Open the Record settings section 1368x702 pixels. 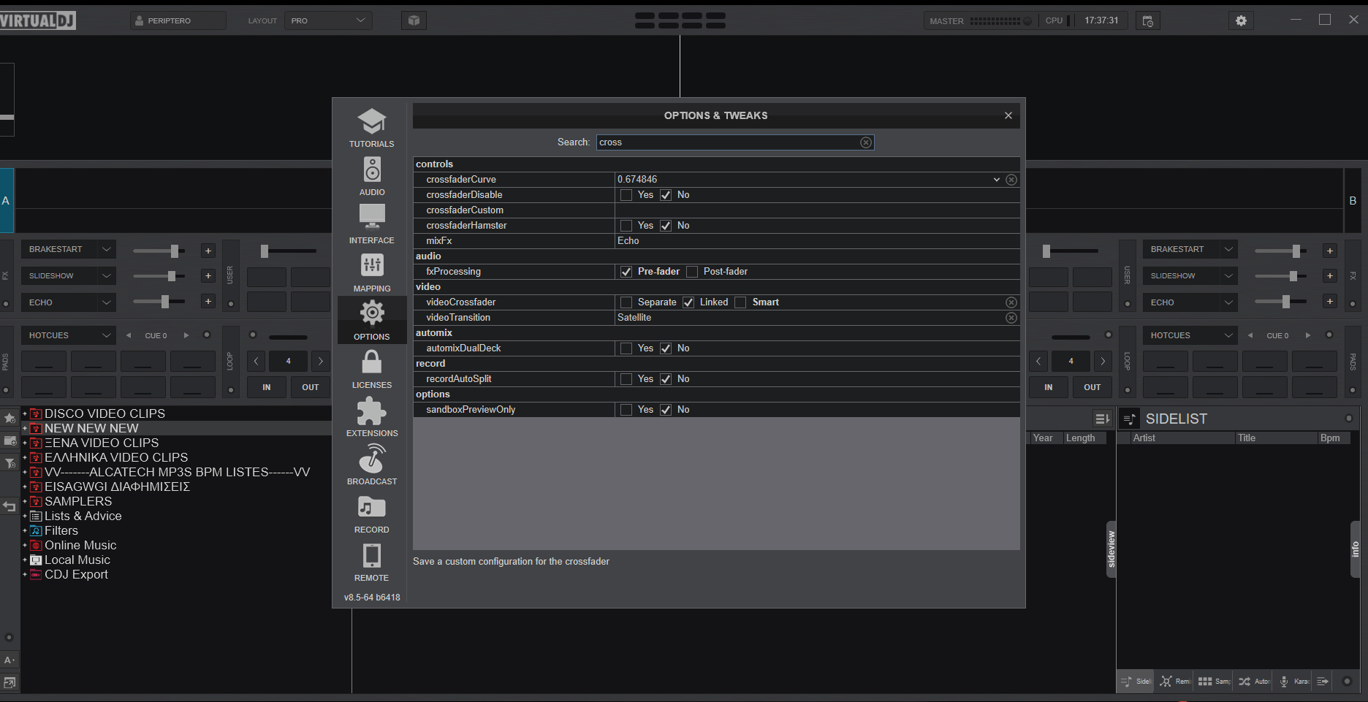tap(372, 514)
